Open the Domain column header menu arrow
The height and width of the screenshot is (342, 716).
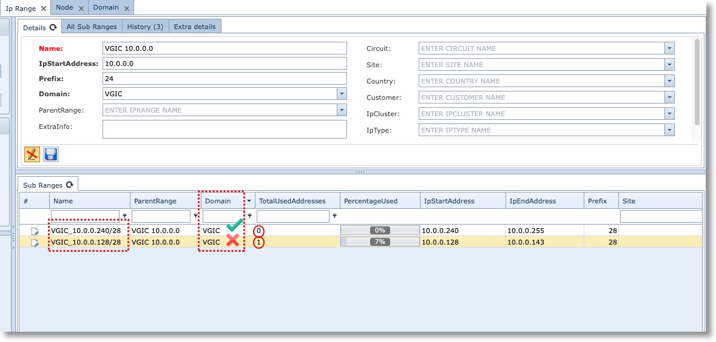[x=249, y=201]
